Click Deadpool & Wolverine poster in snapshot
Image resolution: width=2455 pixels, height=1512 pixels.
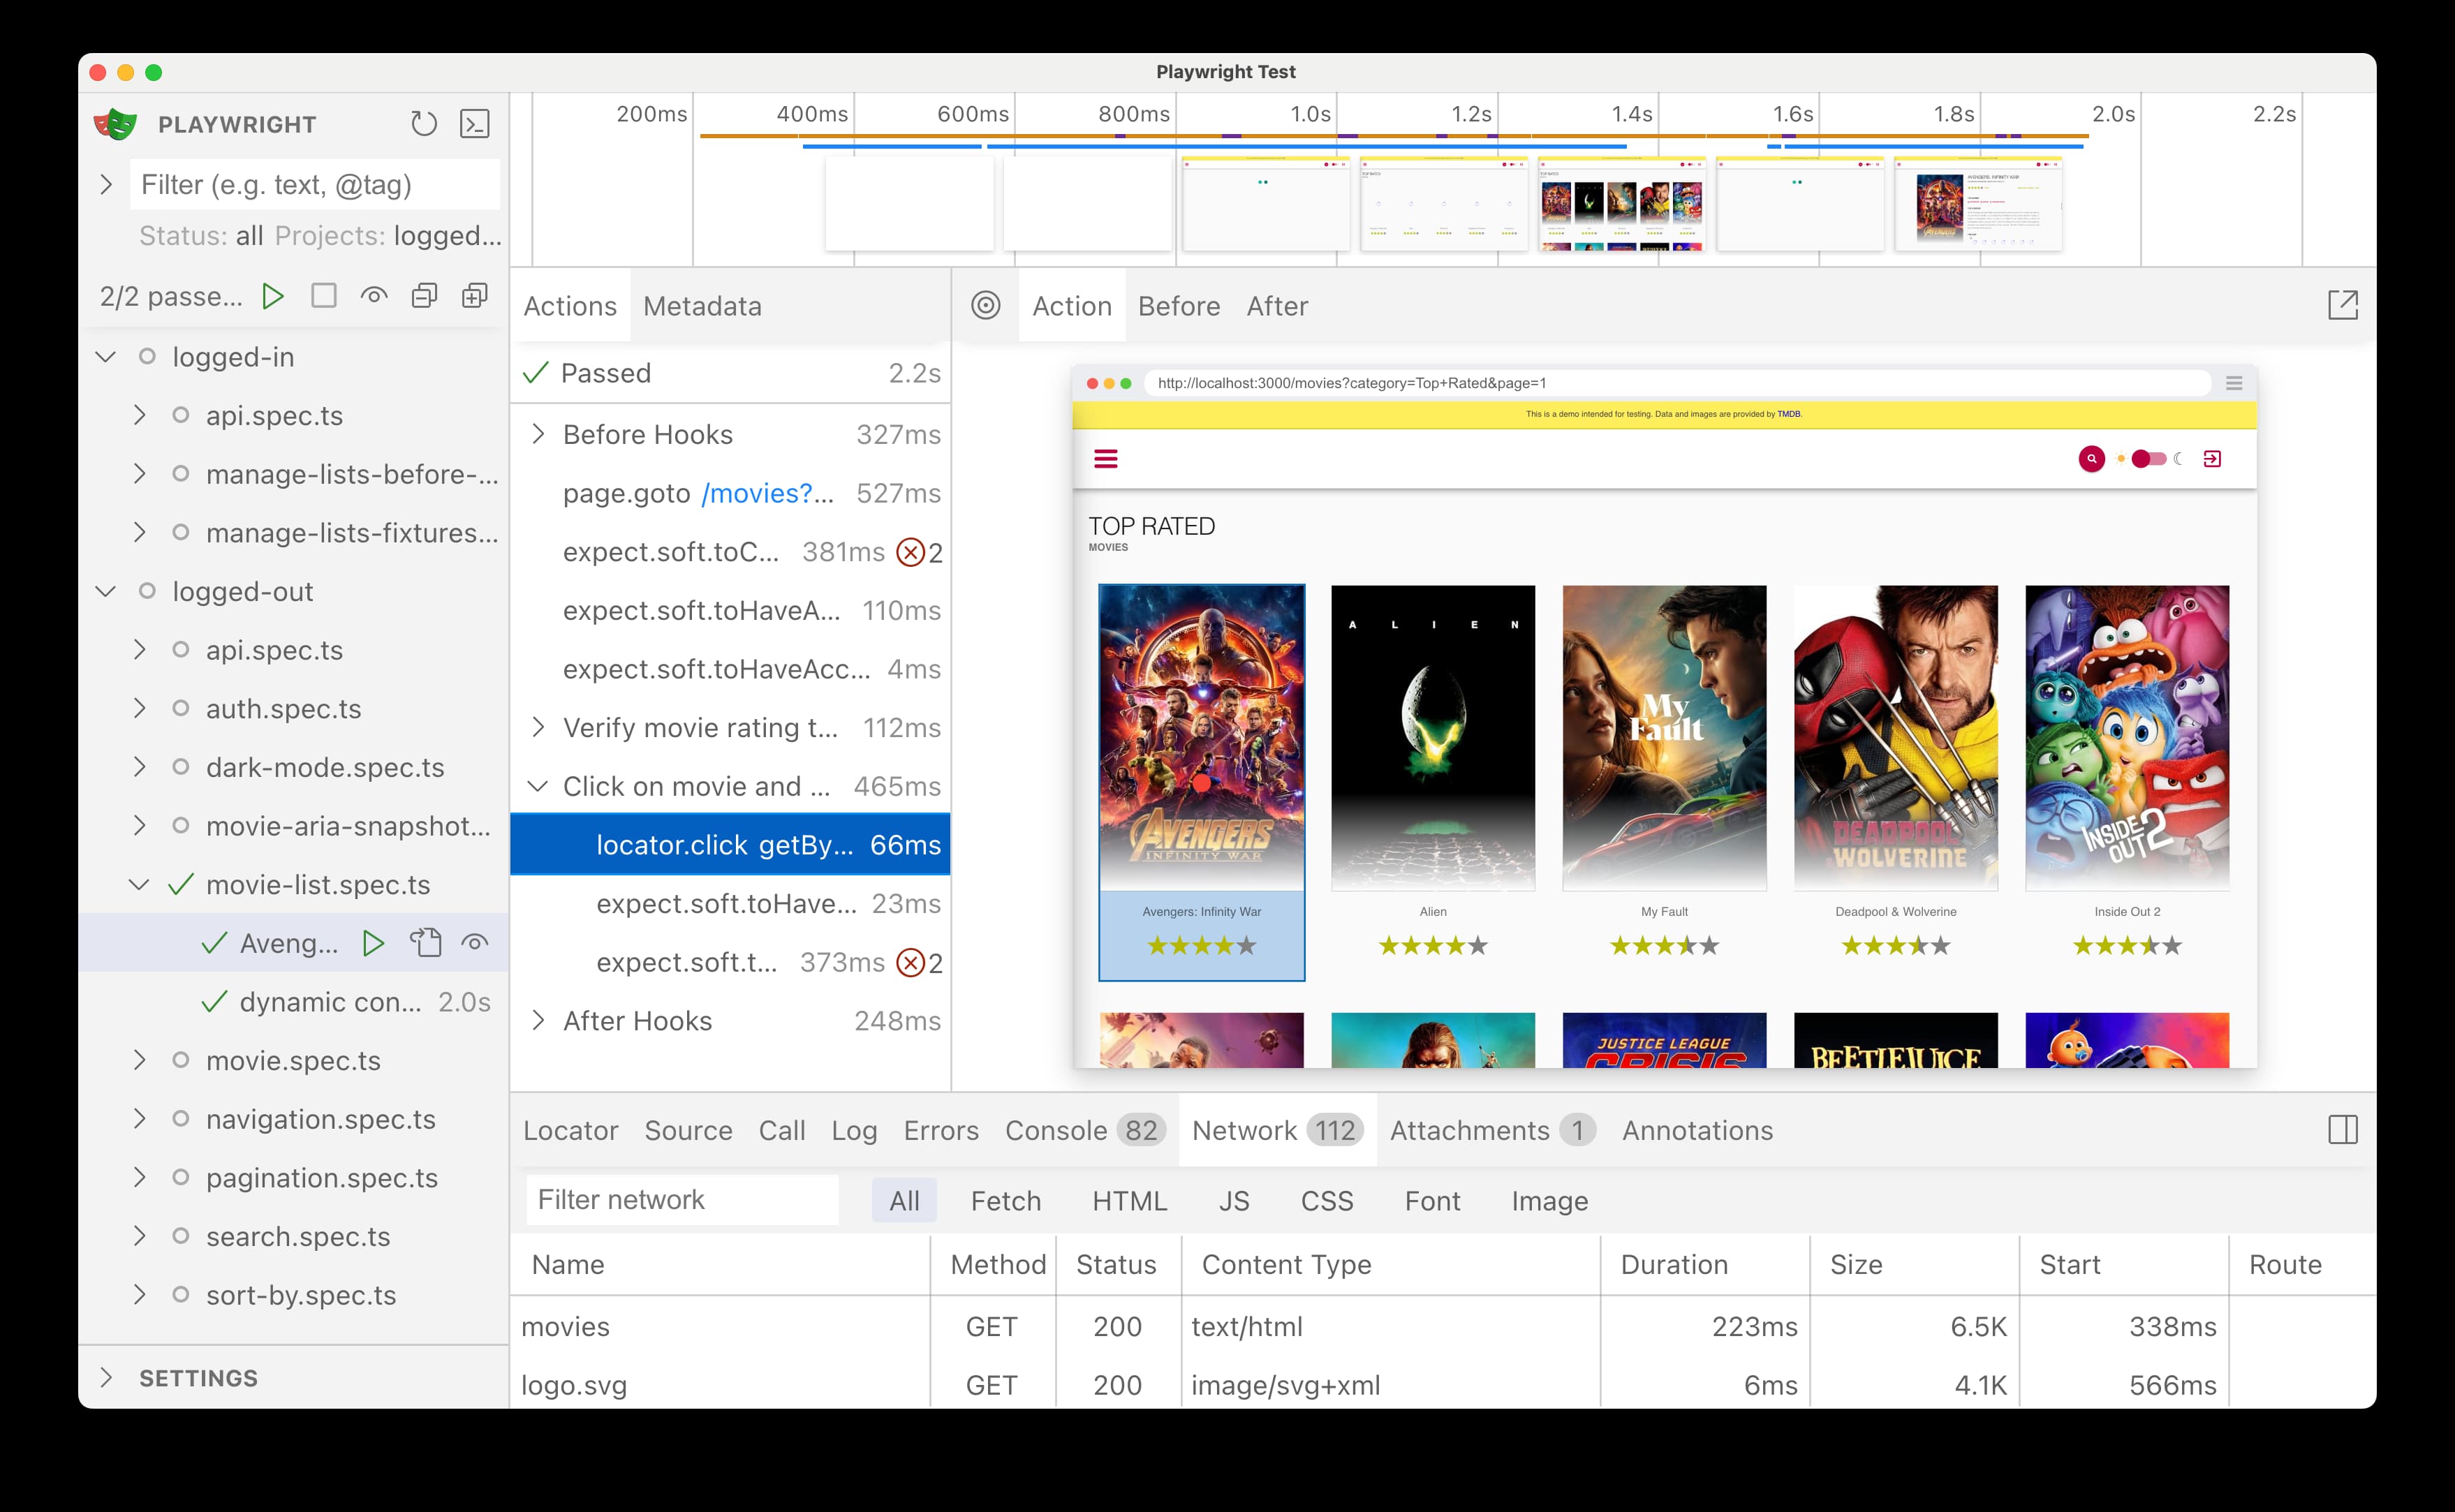coord(1896,738)
